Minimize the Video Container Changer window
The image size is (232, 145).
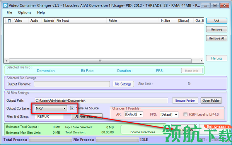pyautogui.click(x=205, y=6)
